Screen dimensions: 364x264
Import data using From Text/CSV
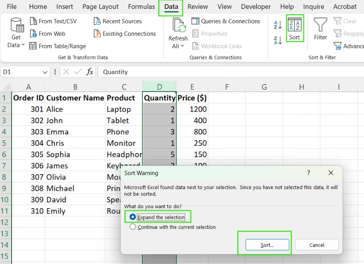pyautogui.click(x=54, y=21)
